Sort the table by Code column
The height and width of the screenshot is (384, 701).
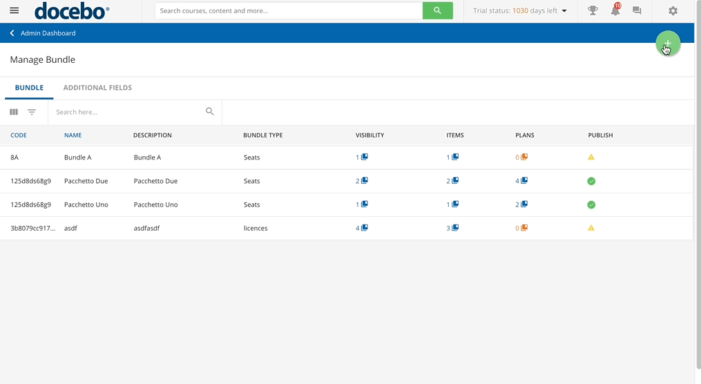pos(19,135)
